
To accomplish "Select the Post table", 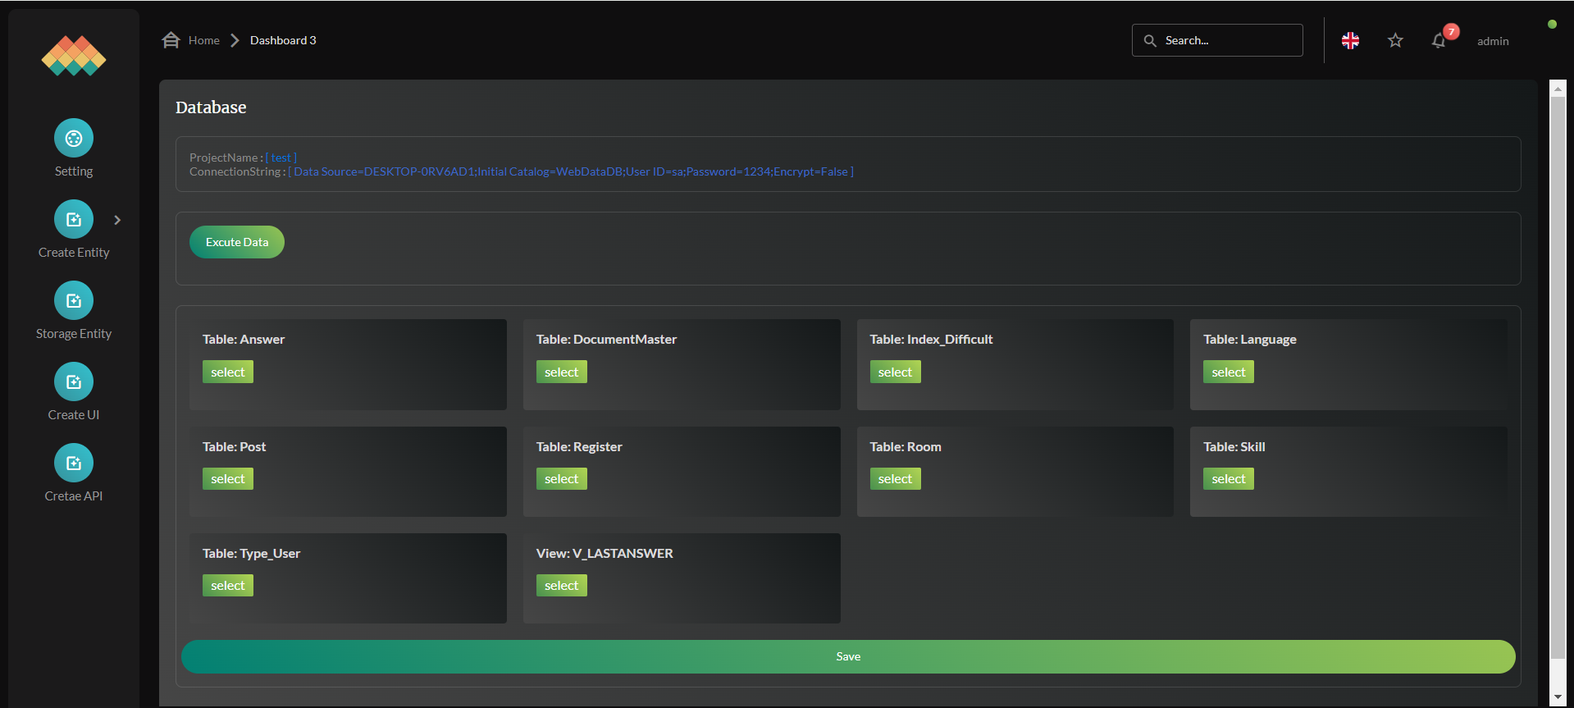I will pyautogui.click(x=228, y=478).
